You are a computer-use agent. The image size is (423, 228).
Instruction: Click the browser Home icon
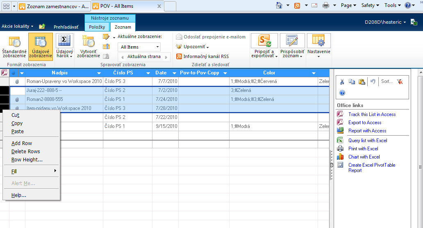click(279, 5)
